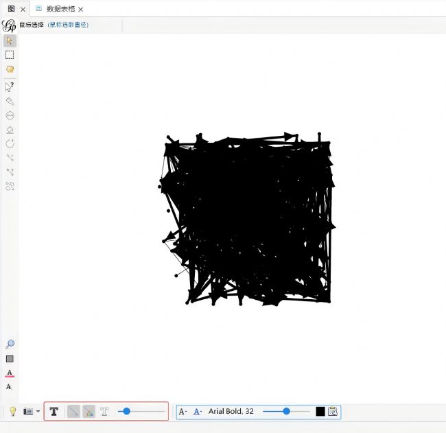Select the shortest path tool
The image size is (446, 433).
click(10, 158)
